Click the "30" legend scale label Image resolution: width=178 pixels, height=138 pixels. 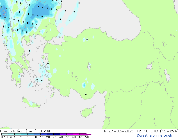click(61, 137)
